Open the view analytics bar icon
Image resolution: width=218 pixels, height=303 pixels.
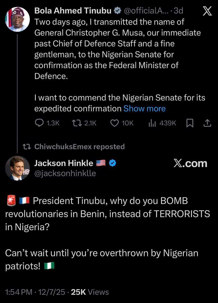click(153, 123)
